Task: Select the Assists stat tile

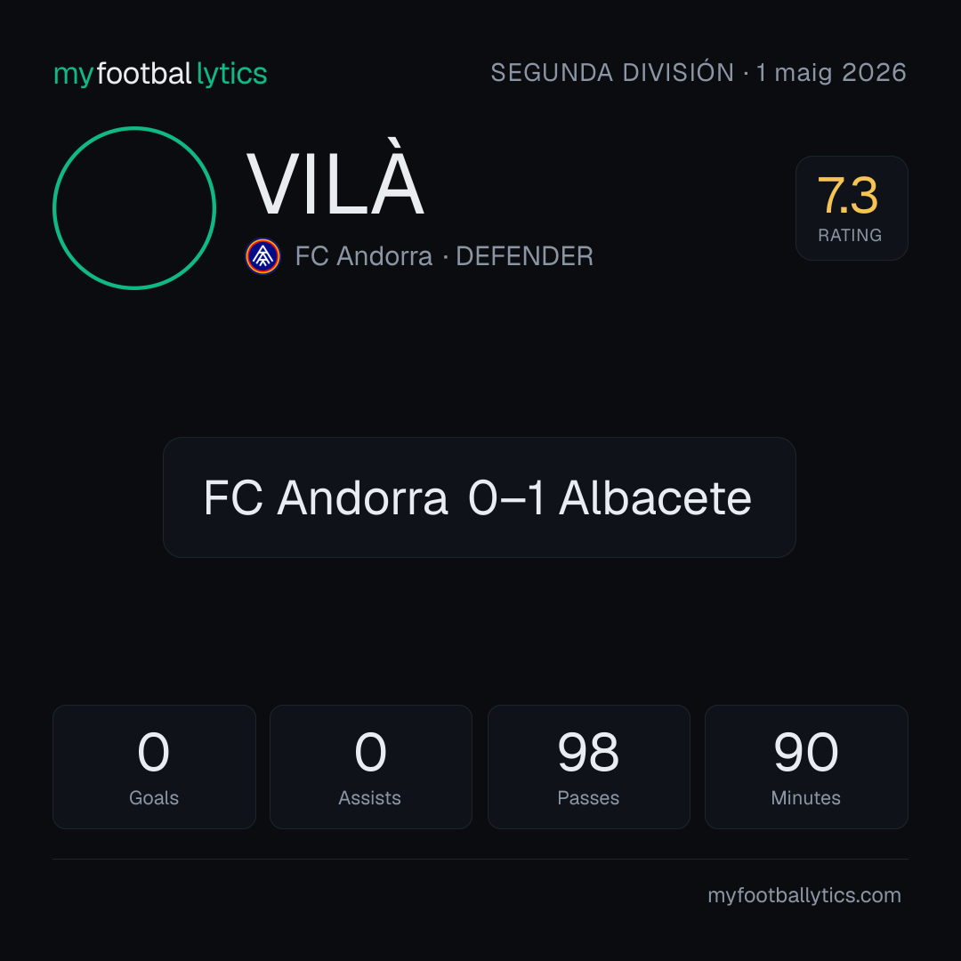Action: [x=371, y=767]
